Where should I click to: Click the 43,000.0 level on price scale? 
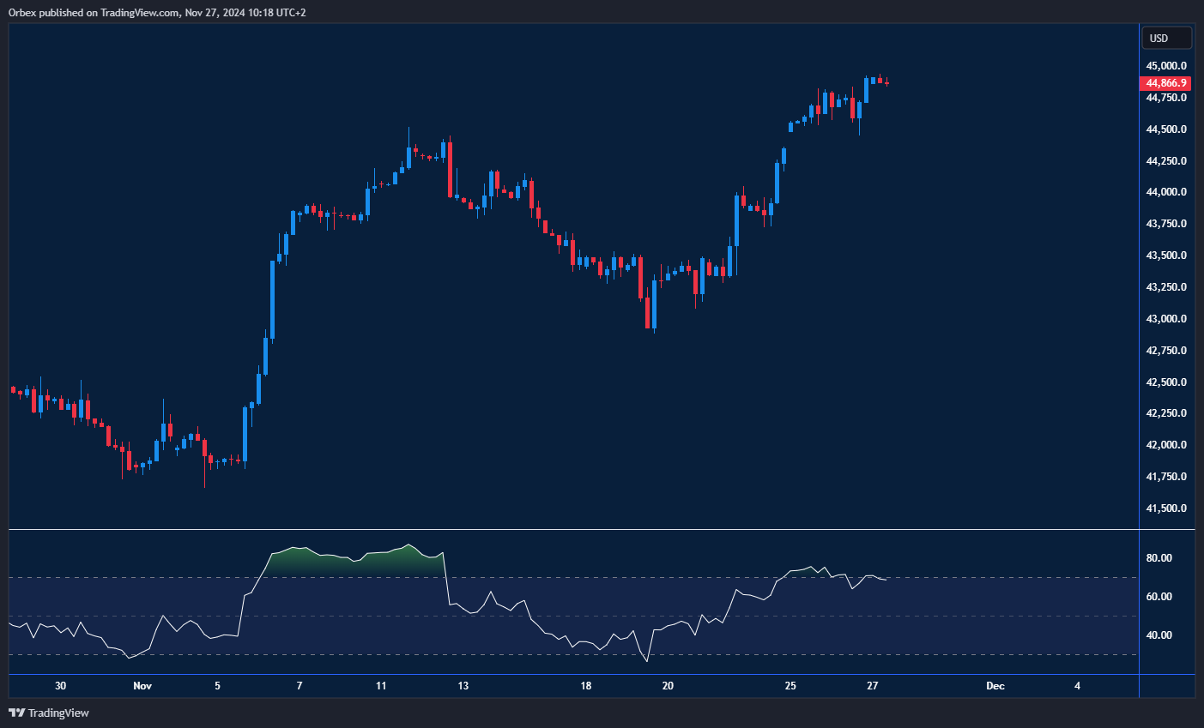[x=1166, y=319]
